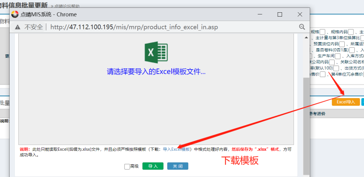
Task: Click the blue 关闭 button
Action: tap(177, 166)
